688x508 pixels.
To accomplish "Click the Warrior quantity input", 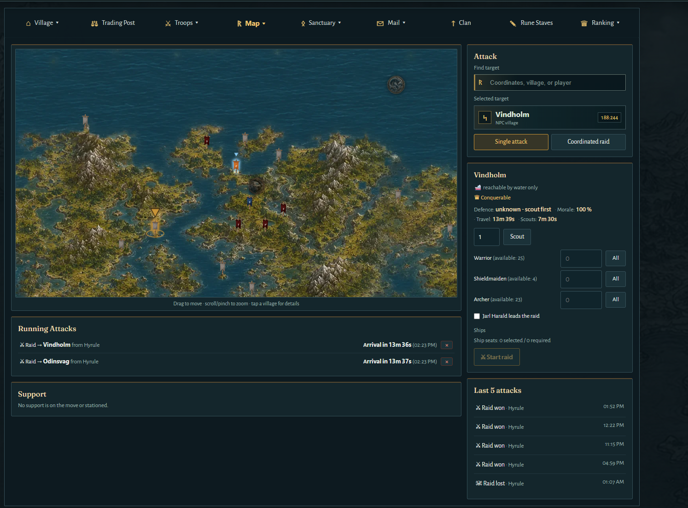I will (x=581, y=258).
